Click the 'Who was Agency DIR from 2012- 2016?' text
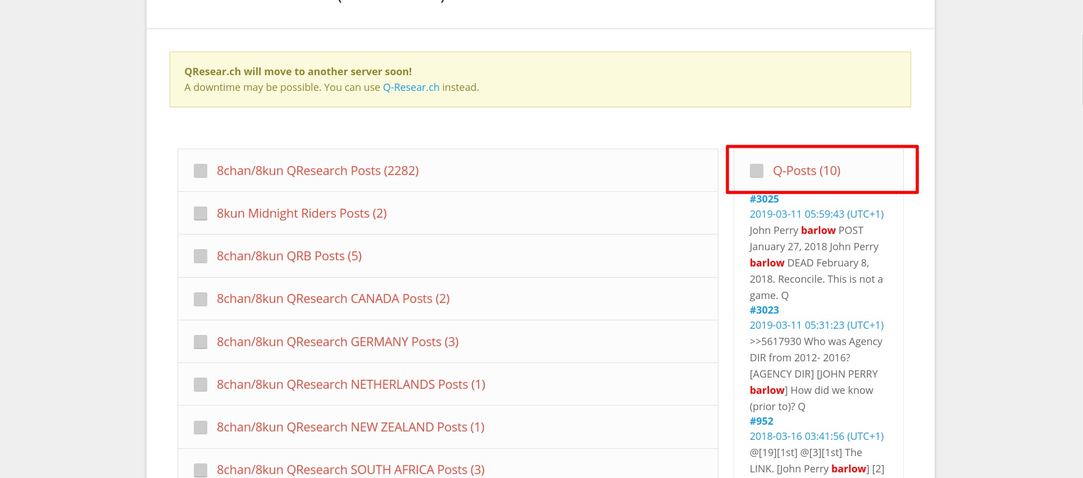1083x478 pixels. point(816,350)
